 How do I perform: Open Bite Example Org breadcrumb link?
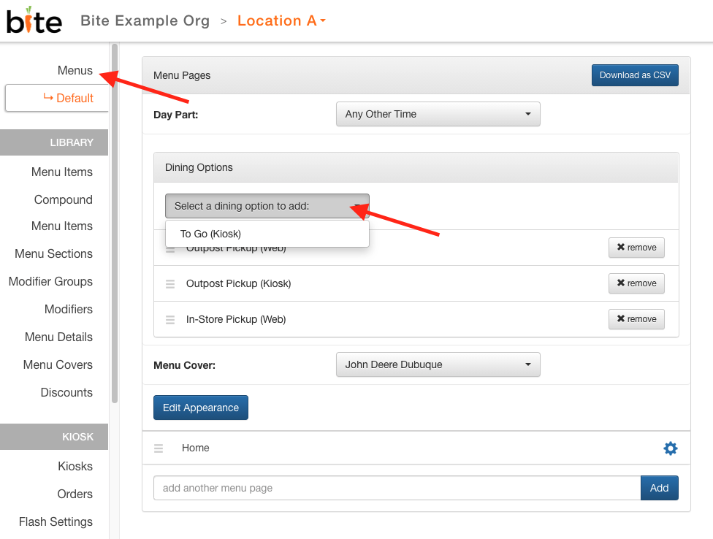(x=145, y=21)
